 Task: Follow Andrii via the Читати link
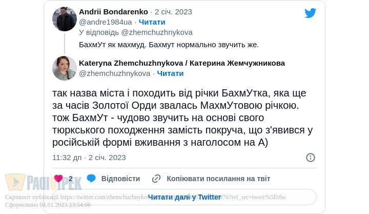152,22
